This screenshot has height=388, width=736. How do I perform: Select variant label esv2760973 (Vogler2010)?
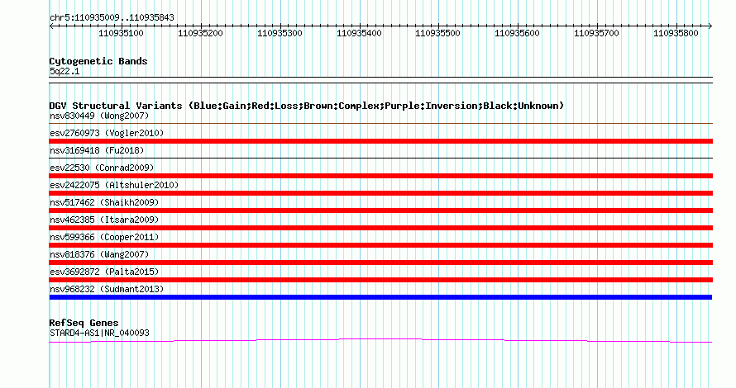pyautogui.click(x=107, y=133)
